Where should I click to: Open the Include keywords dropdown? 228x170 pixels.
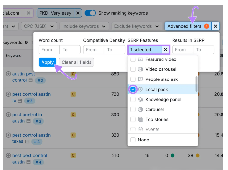tap(84, 26)
